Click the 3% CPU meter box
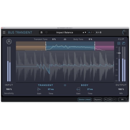This screenshot has height=130, width=130. (x=122, y=100)
